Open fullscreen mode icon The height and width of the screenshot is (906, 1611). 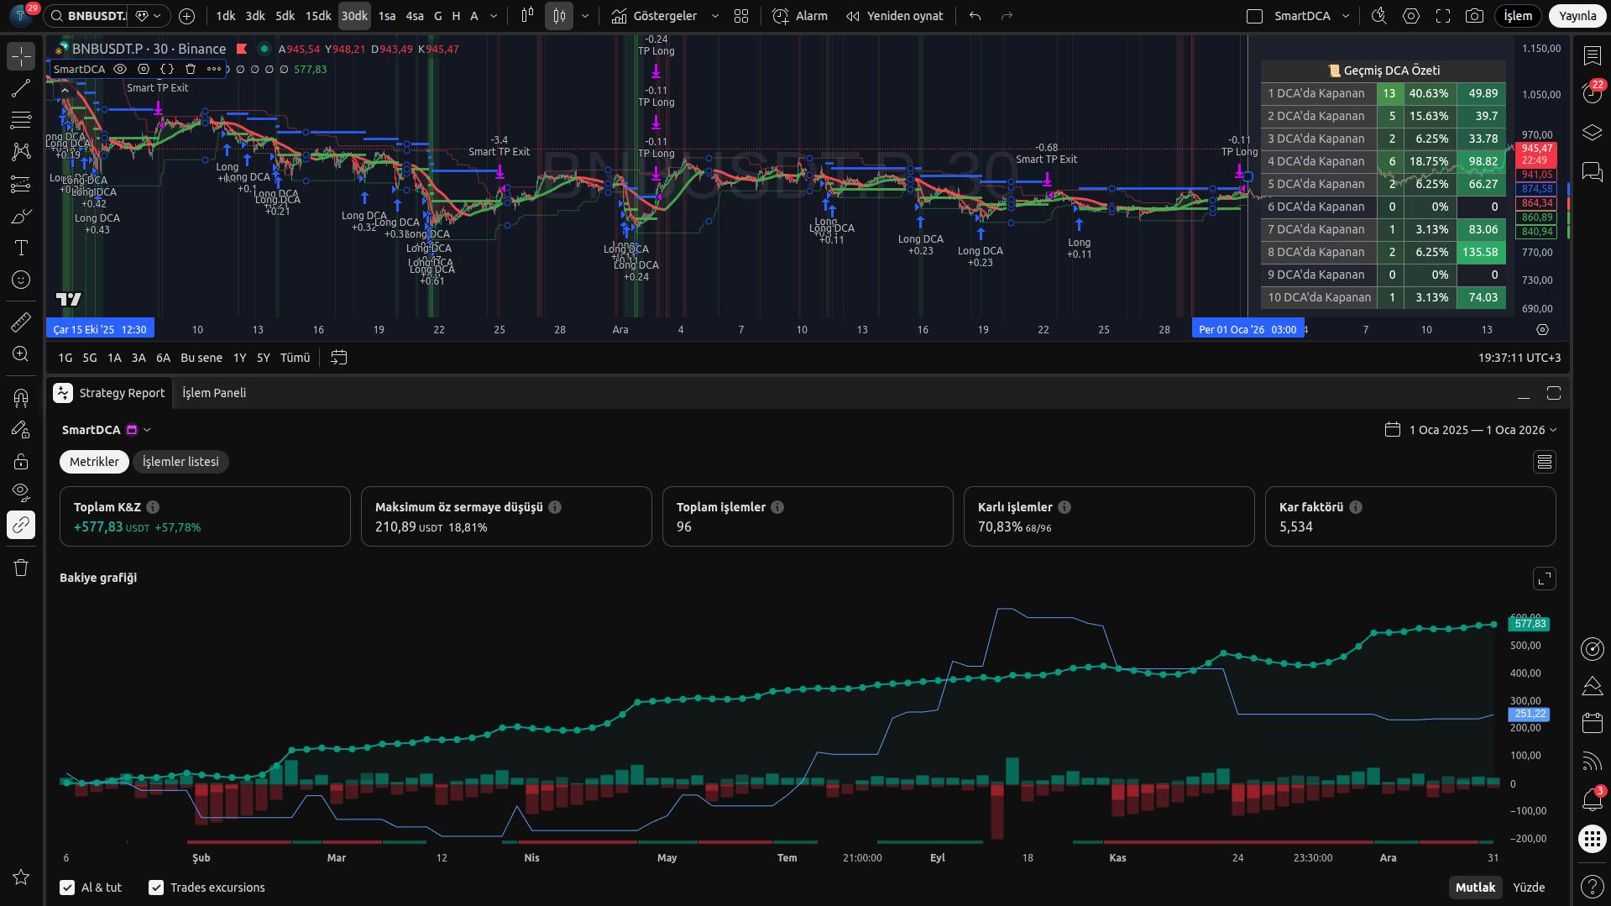click(1442, 16)
